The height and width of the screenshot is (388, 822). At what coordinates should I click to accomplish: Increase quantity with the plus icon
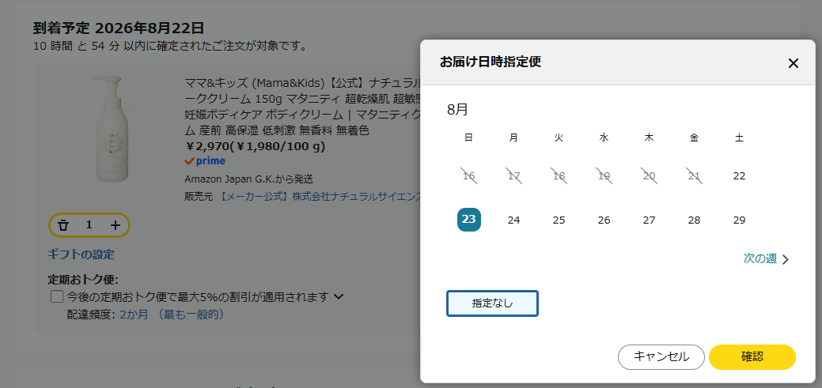(x=116, y=225)
